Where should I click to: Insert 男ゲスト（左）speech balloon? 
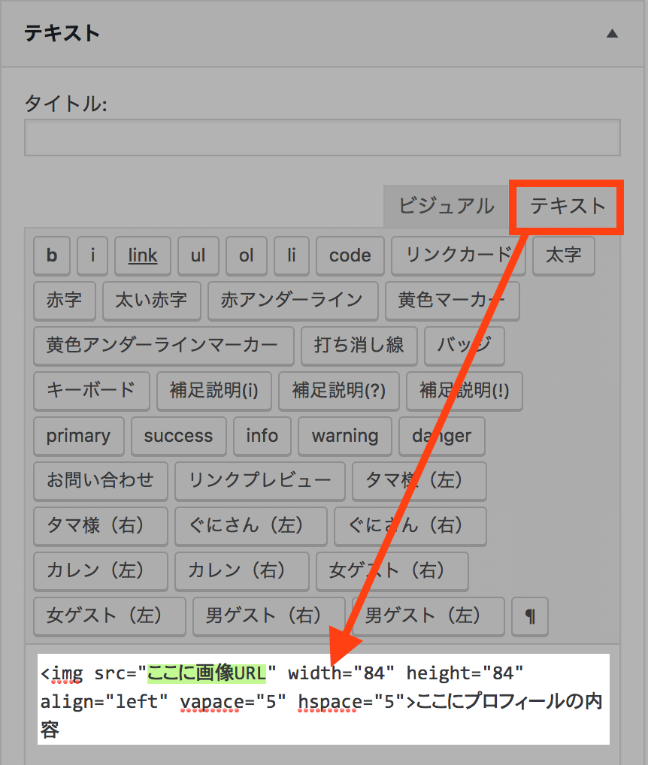coord(428,615)
